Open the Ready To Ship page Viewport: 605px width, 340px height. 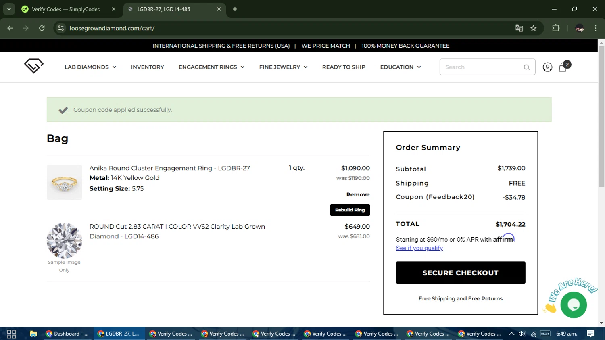click(x=344, y=67)
